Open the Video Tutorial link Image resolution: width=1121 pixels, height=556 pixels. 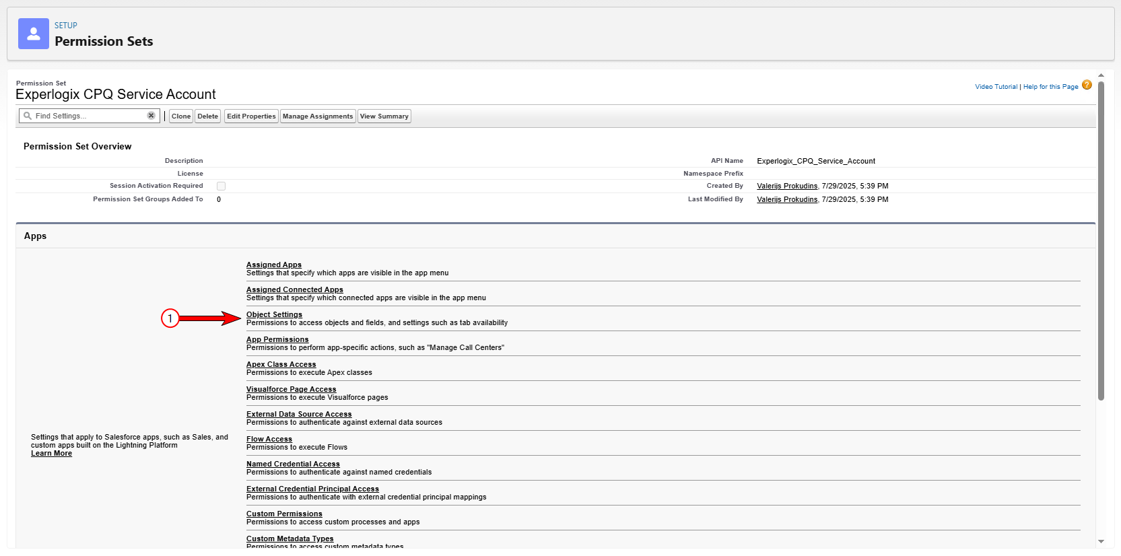(996, 87)
